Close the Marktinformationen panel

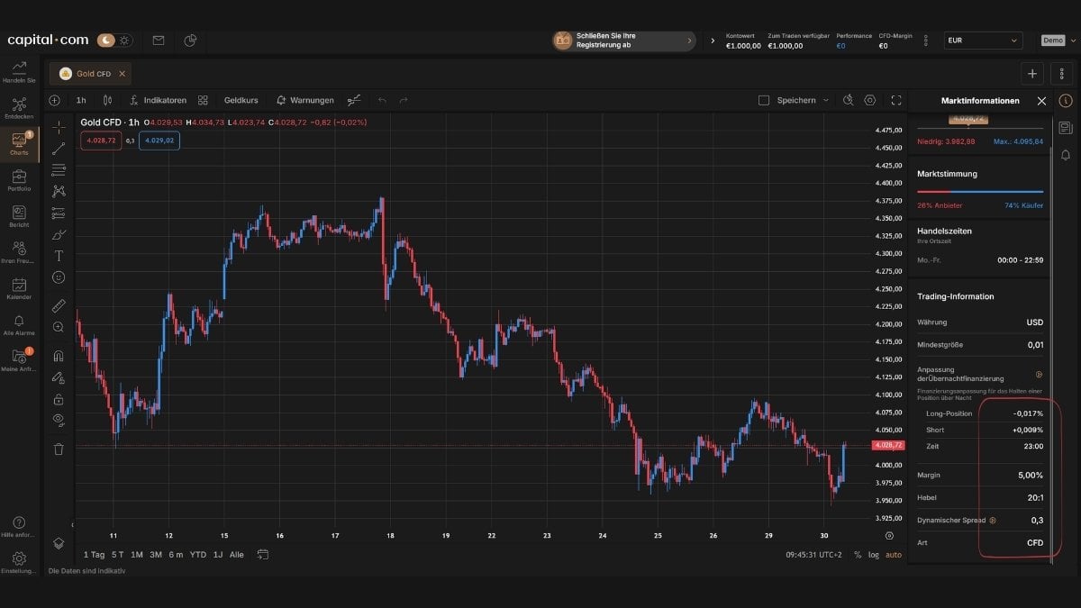(1041, 101)
